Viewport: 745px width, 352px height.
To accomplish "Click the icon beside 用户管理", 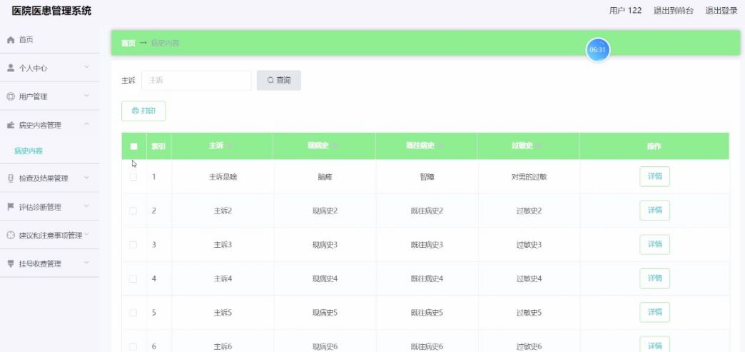I will click(x=11, y=96).
